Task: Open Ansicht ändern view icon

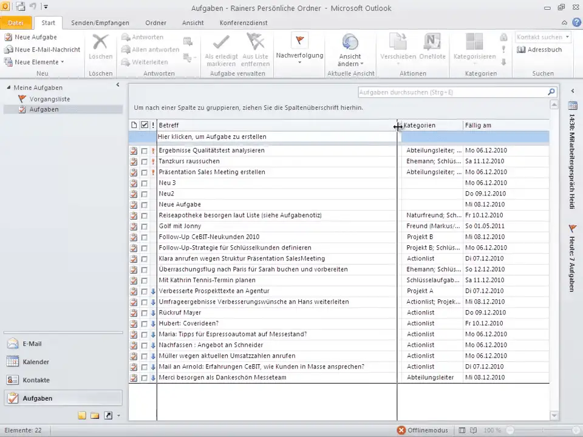Action: [350, 42]
